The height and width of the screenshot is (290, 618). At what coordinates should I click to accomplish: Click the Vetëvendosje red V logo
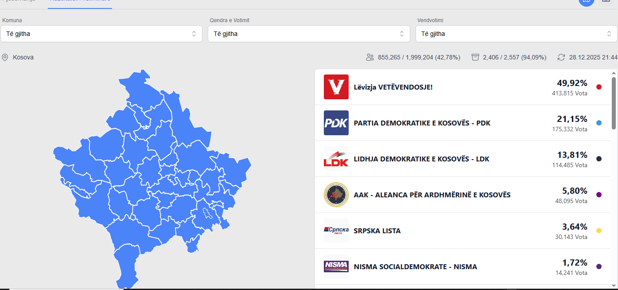[336, 87]
